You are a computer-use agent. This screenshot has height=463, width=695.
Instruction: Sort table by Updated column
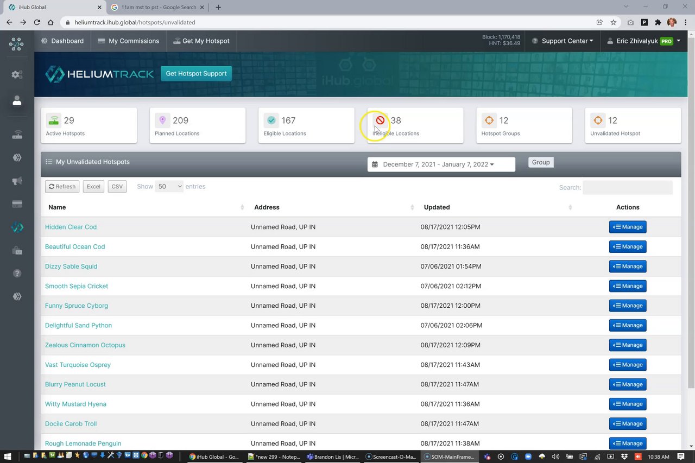pyautogui.click(x=496, y=207)
